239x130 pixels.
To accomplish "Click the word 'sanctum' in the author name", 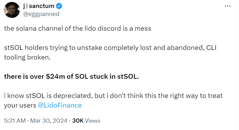I will tap(42, 6).
